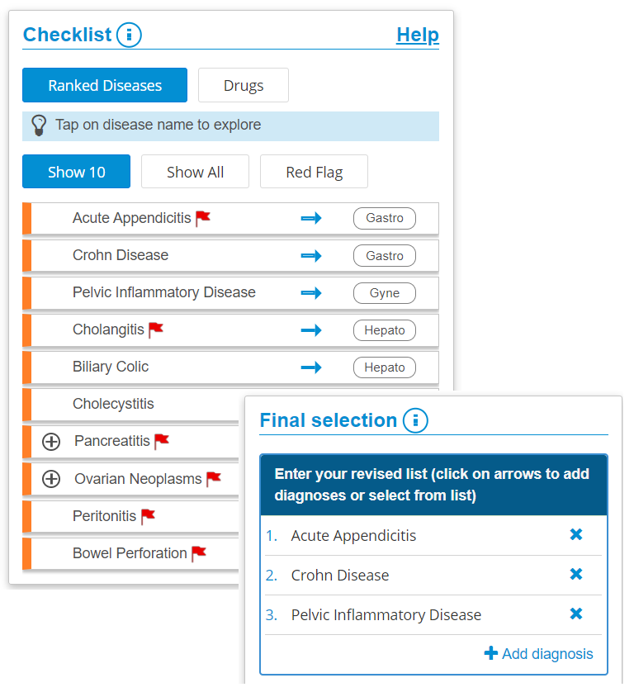Expand the Ovarian Neoplasms entry
634x692 pixels.
pos(51,479)
